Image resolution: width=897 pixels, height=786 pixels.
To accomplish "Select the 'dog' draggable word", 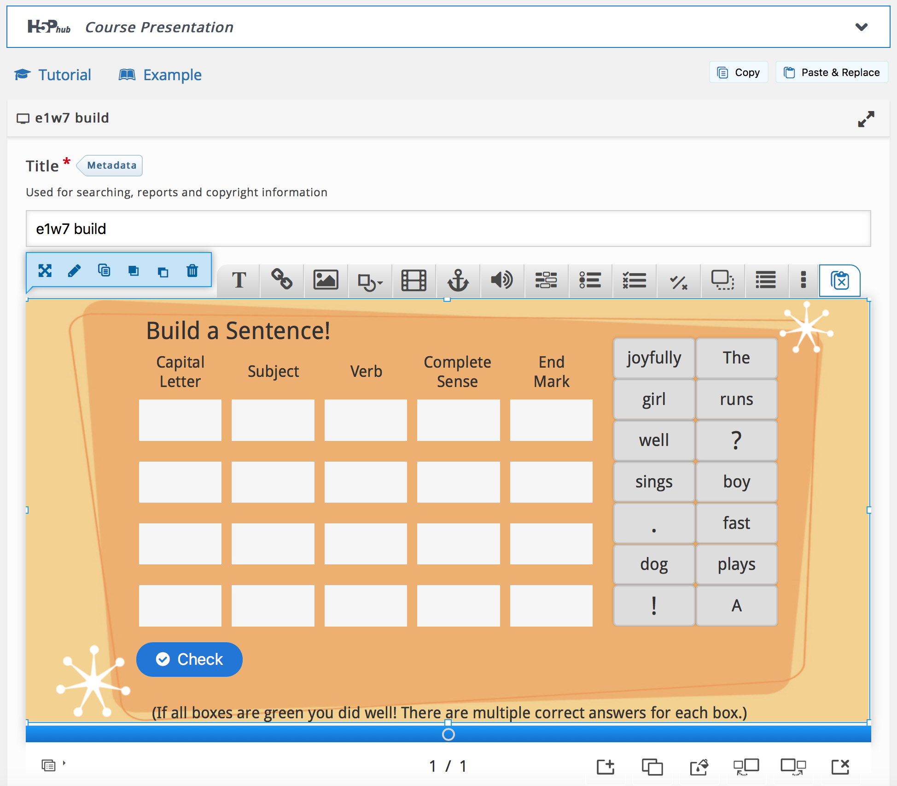I will point(654,564).
